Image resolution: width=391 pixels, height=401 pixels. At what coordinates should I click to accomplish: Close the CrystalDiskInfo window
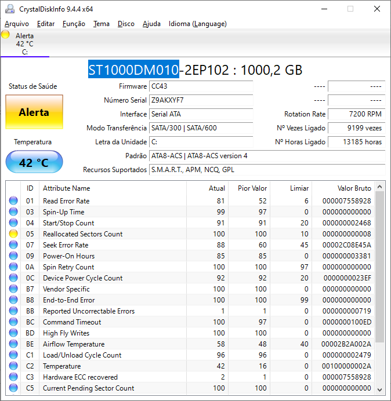pos(377,9)
